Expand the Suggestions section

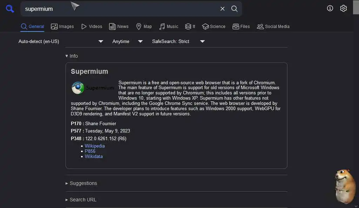(81, 183)
